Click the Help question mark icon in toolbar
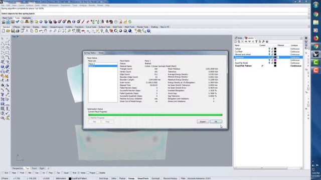The image size is (321, 180). [x=148, y=31]
